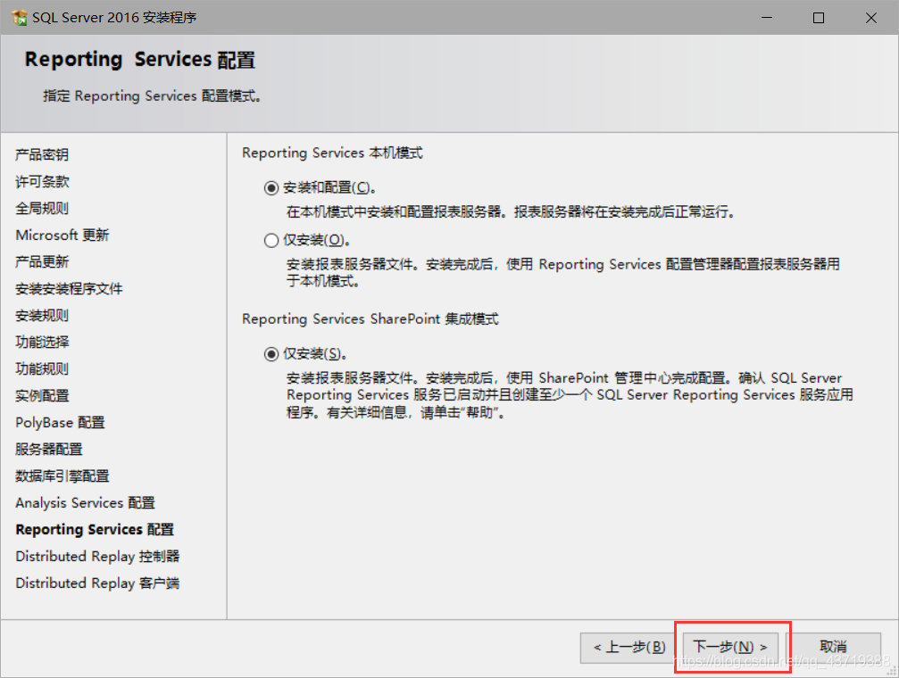Image resolution: width=899 pixels, height=678 pixels.
Task: Click the SQL Server installer title icon
Action: tap(19, 18)
